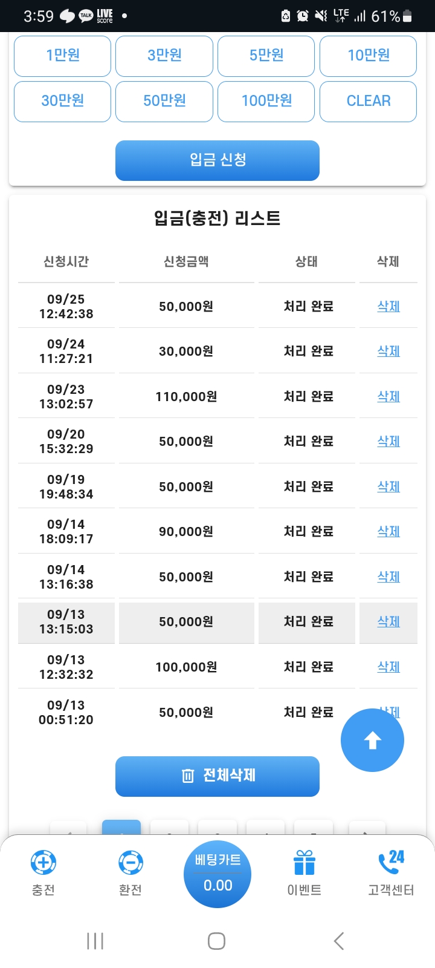Open 고객센터 24-hour phone icon
This screenshot has width=435, height=968.
coord(391,863)
